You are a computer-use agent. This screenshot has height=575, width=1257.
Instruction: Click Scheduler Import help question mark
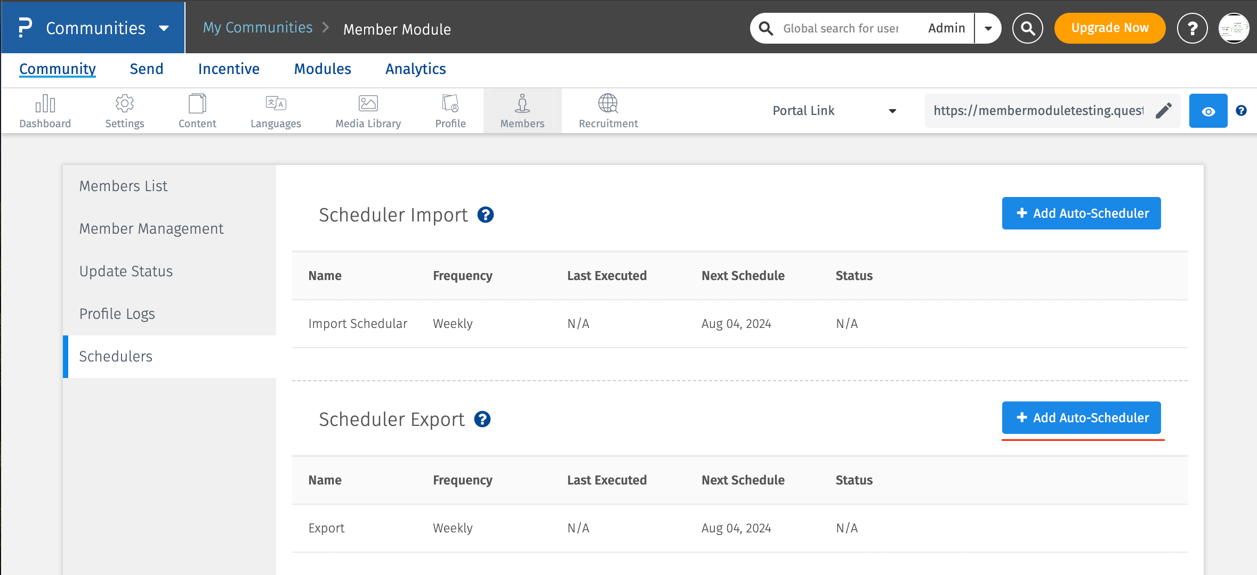485,215
